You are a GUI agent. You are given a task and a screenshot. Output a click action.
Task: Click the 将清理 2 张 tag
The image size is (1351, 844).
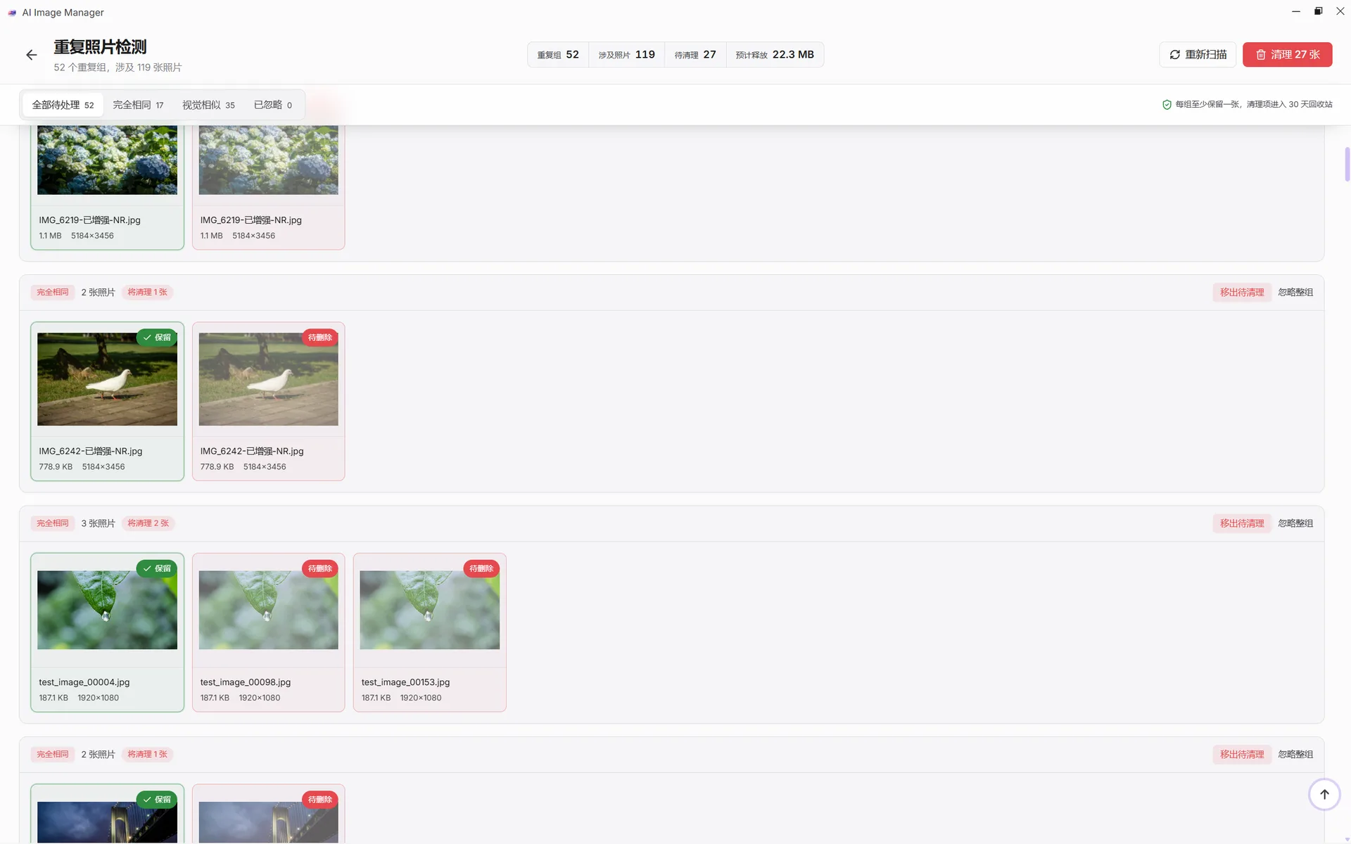click(x=148, y=523)
